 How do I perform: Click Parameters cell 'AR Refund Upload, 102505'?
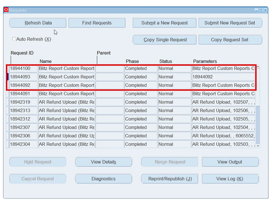(x=223, y=119)
